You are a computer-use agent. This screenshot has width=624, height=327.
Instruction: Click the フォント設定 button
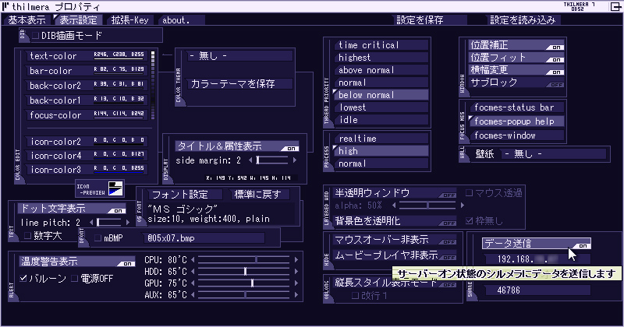coord(185,195)
